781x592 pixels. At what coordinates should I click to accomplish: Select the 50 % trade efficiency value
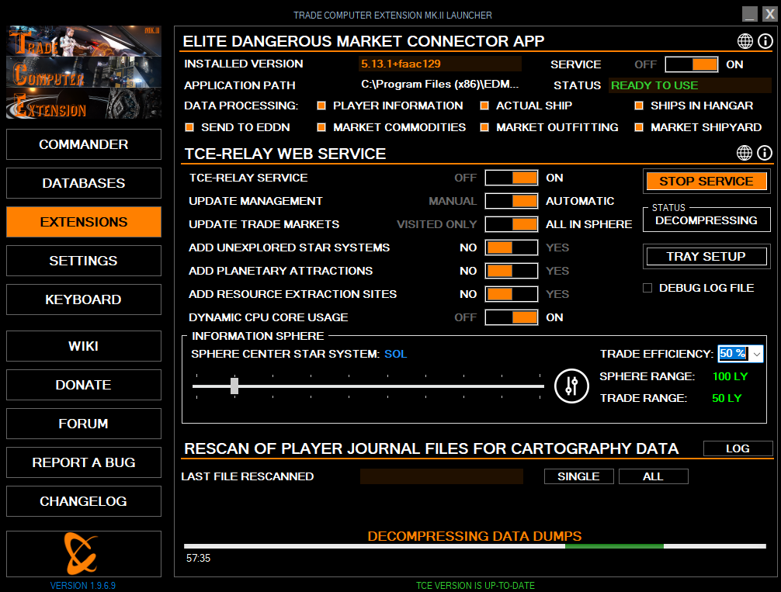click(733, 354)
